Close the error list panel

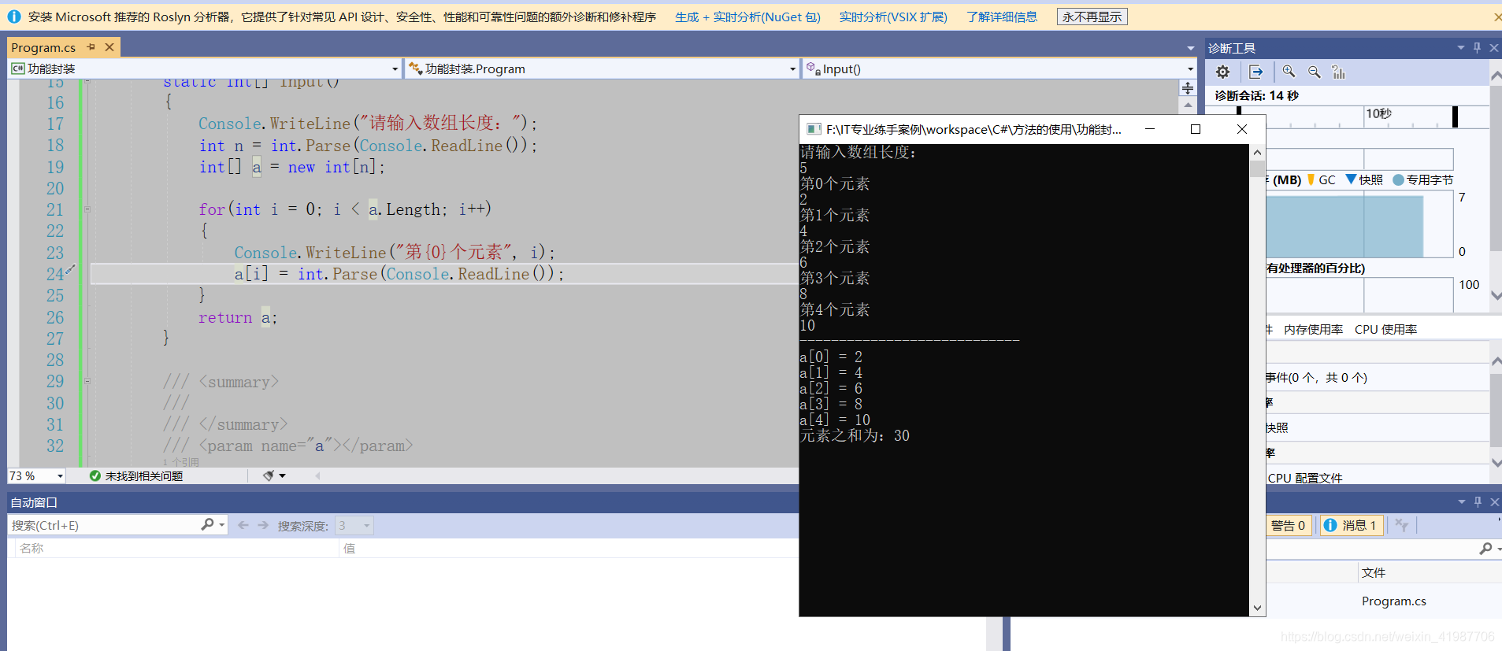[1495, 502]
